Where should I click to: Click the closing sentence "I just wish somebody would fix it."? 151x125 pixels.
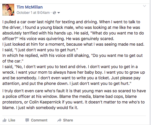tap(47, 108)
